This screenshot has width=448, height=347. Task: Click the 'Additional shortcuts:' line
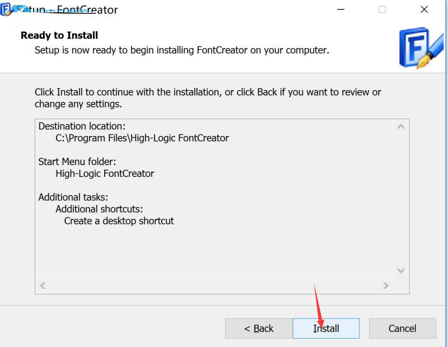99,209
